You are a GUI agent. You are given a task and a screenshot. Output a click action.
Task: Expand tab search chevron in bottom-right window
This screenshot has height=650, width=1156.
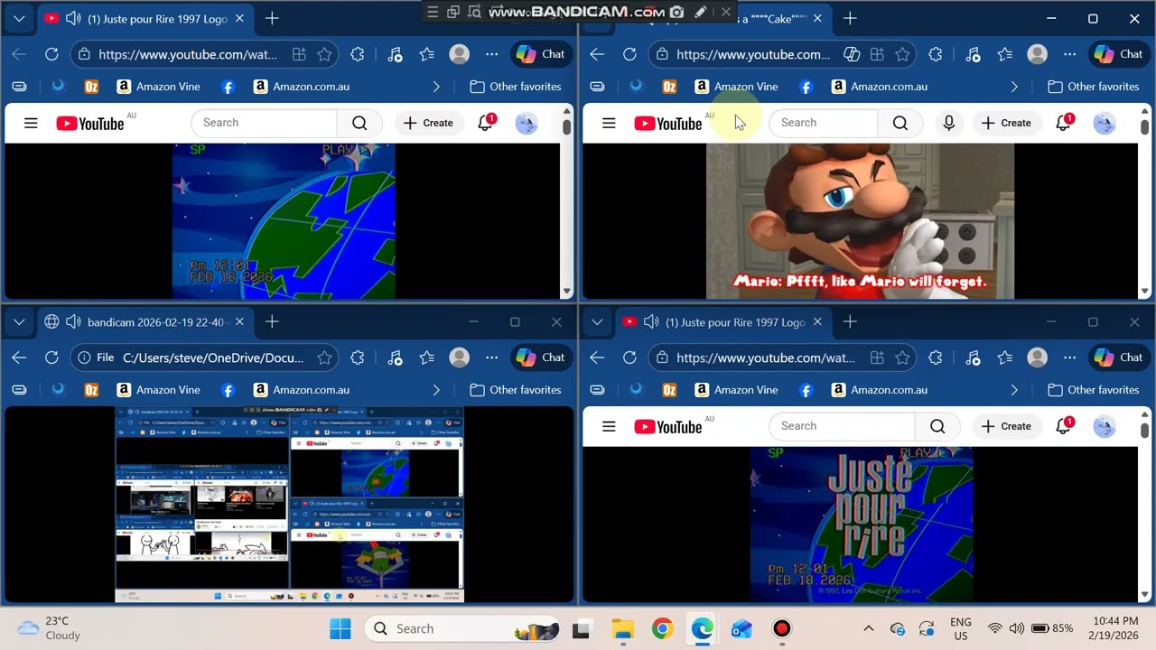click(597, 321)
